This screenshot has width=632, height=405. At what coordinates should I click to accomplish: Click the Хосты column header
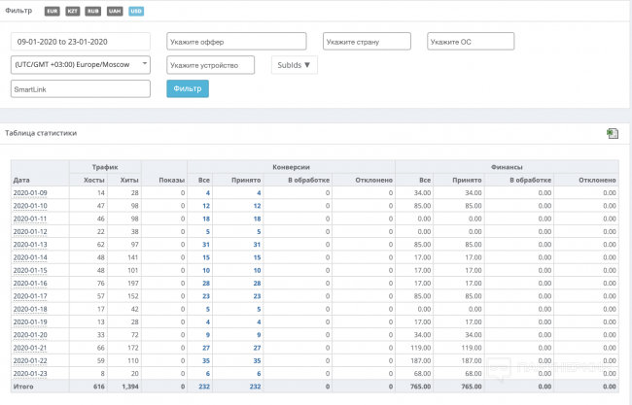(94, 181)
